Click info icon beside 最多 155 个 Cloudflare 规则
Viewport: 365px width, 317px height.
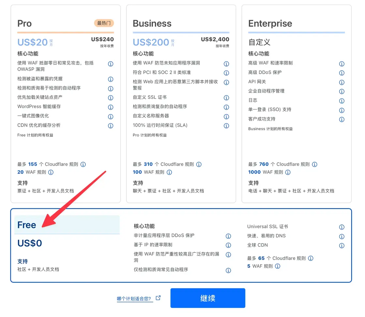83,164
